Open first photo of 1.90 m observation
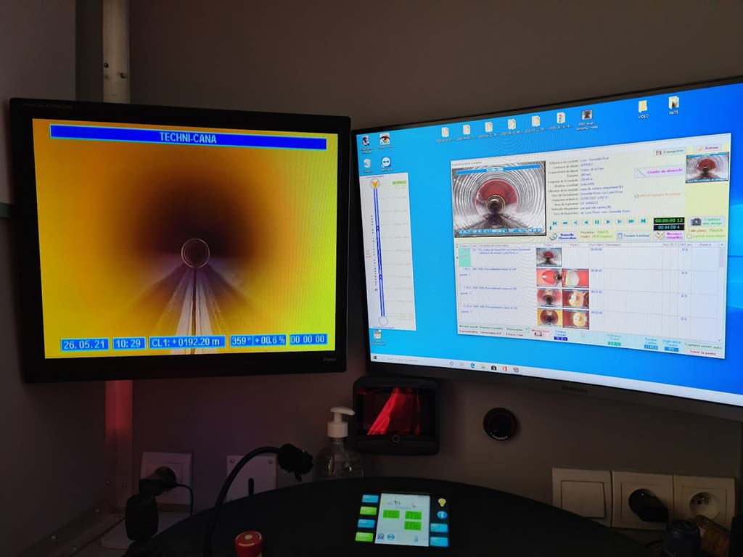The height and width of the screenshot is (557, 743). tap(549, 278)
